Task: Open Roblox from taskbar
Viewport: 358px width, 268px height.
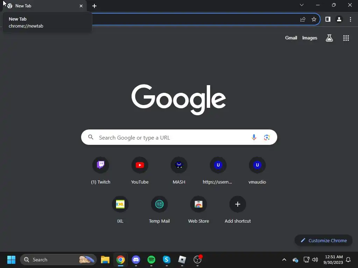Action: 182,260
